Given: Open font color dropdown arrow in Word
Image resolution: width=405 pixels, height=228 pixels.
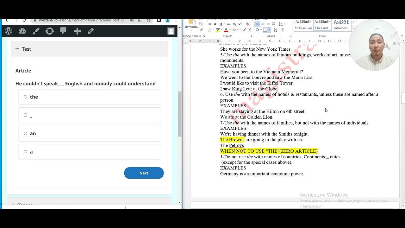Looking at the screenshot, I should (230, 30).
